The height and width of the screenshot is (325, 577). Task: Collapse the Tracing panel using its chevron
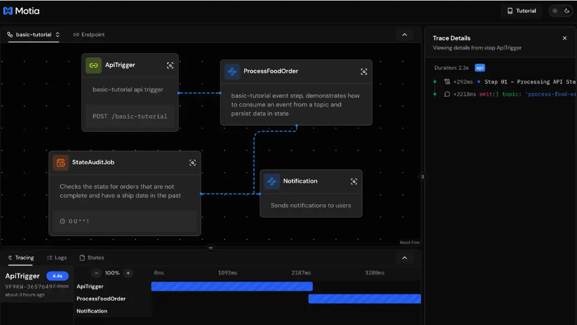click(x=405, y=258)
